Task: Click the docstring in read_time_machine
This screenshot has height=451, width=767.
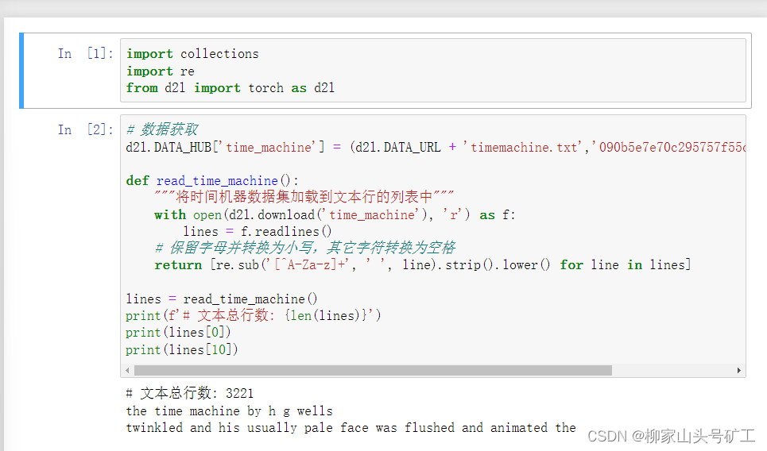Action: (304, 198)
